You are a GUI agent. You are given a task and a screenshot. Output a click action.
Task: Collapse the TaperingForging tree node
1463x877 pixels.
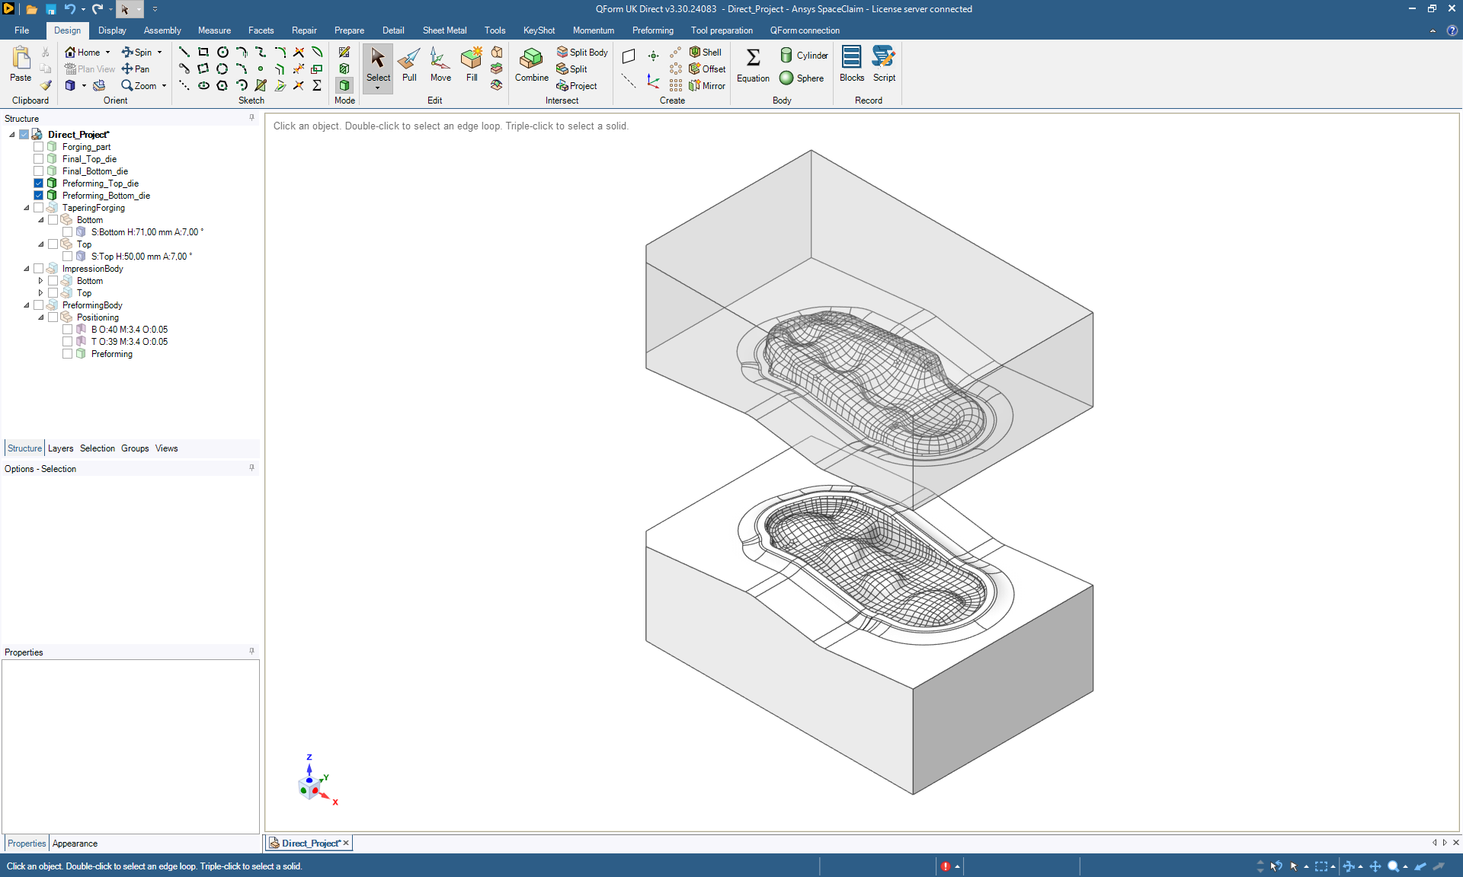[x=27, y=208]
